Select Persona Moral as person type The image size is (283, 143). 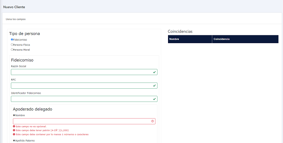[x=12, y=50]
